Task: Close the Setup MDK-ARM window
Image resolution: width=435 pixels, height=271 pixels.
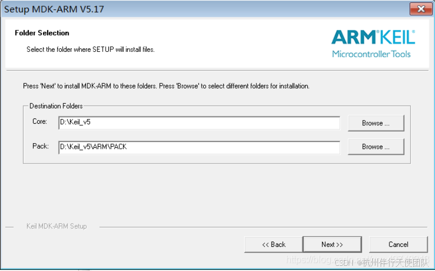Action: coord(421,9)
